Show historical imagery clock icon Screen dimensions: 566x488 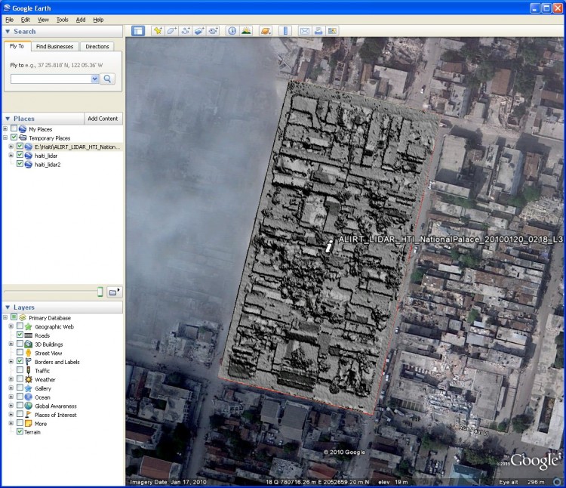(232, 31)
